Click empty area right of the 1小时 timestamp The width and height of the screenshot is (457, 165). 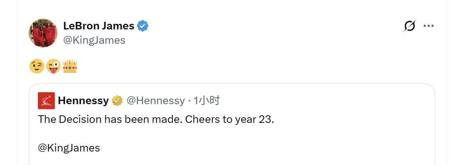tap(319, 101)
